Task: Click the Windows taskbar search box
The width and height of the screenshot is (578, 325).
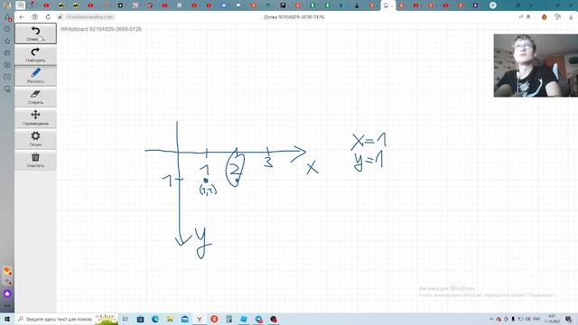Action: 66,319
